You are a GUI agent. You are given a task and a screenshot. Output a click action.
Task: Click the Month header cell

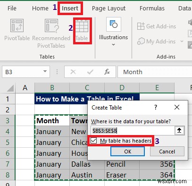tap(52, 121)
